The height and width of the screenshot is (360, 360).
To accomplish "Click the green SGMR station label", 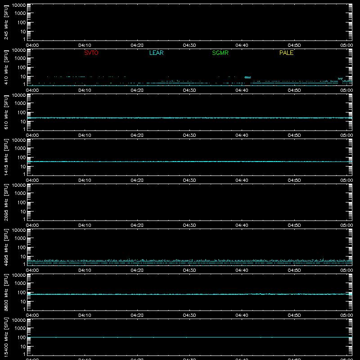I will (220, 53).
